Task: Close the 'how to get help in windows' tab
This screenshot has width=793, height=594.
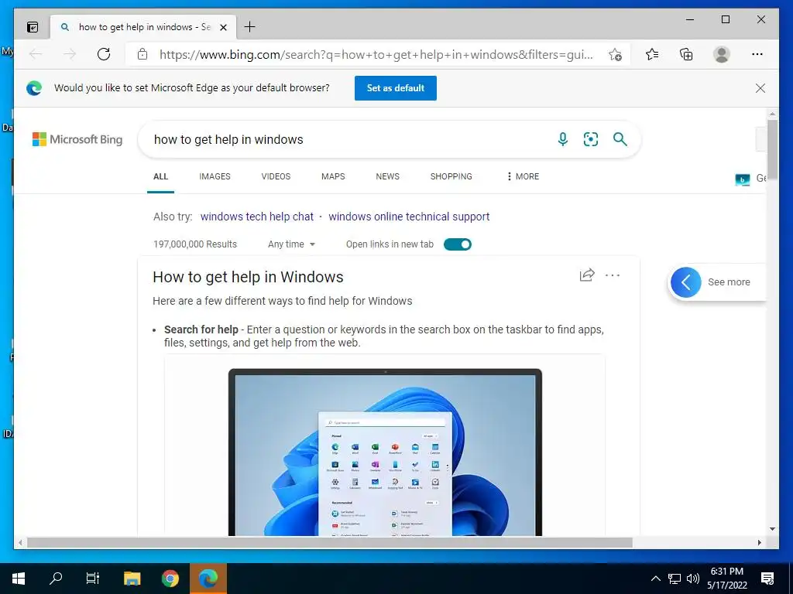Action: [x=223, y=27]
